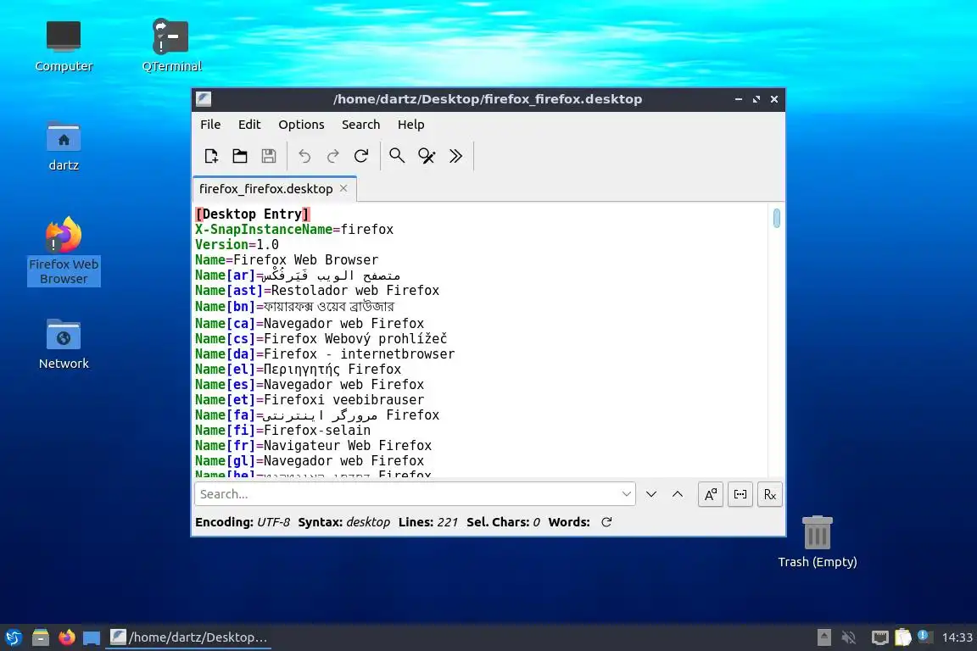Select the Computer desktop icon
This screenshot has height=651, width=977.
pos(64,46)
